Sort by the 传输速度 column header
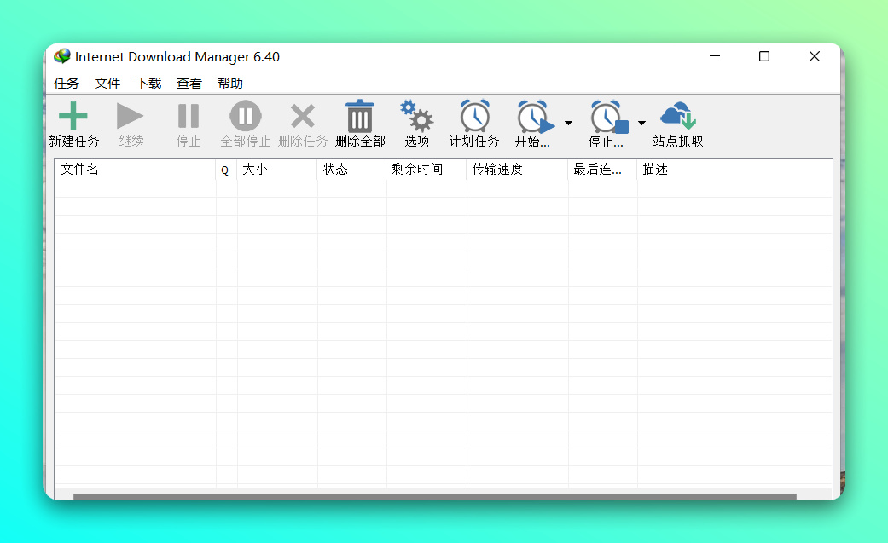 point(517,170)
